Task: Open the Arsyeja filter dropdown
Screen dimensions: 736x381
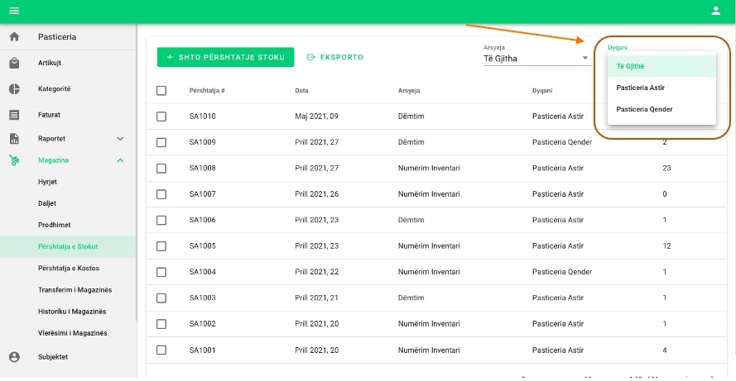Action: [536, 58]
